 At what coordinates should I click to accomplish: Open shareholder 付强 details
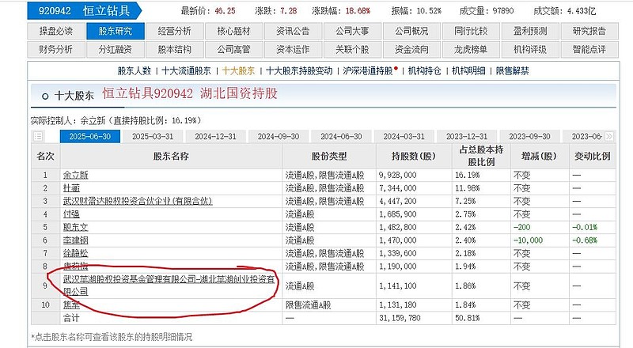71,214
